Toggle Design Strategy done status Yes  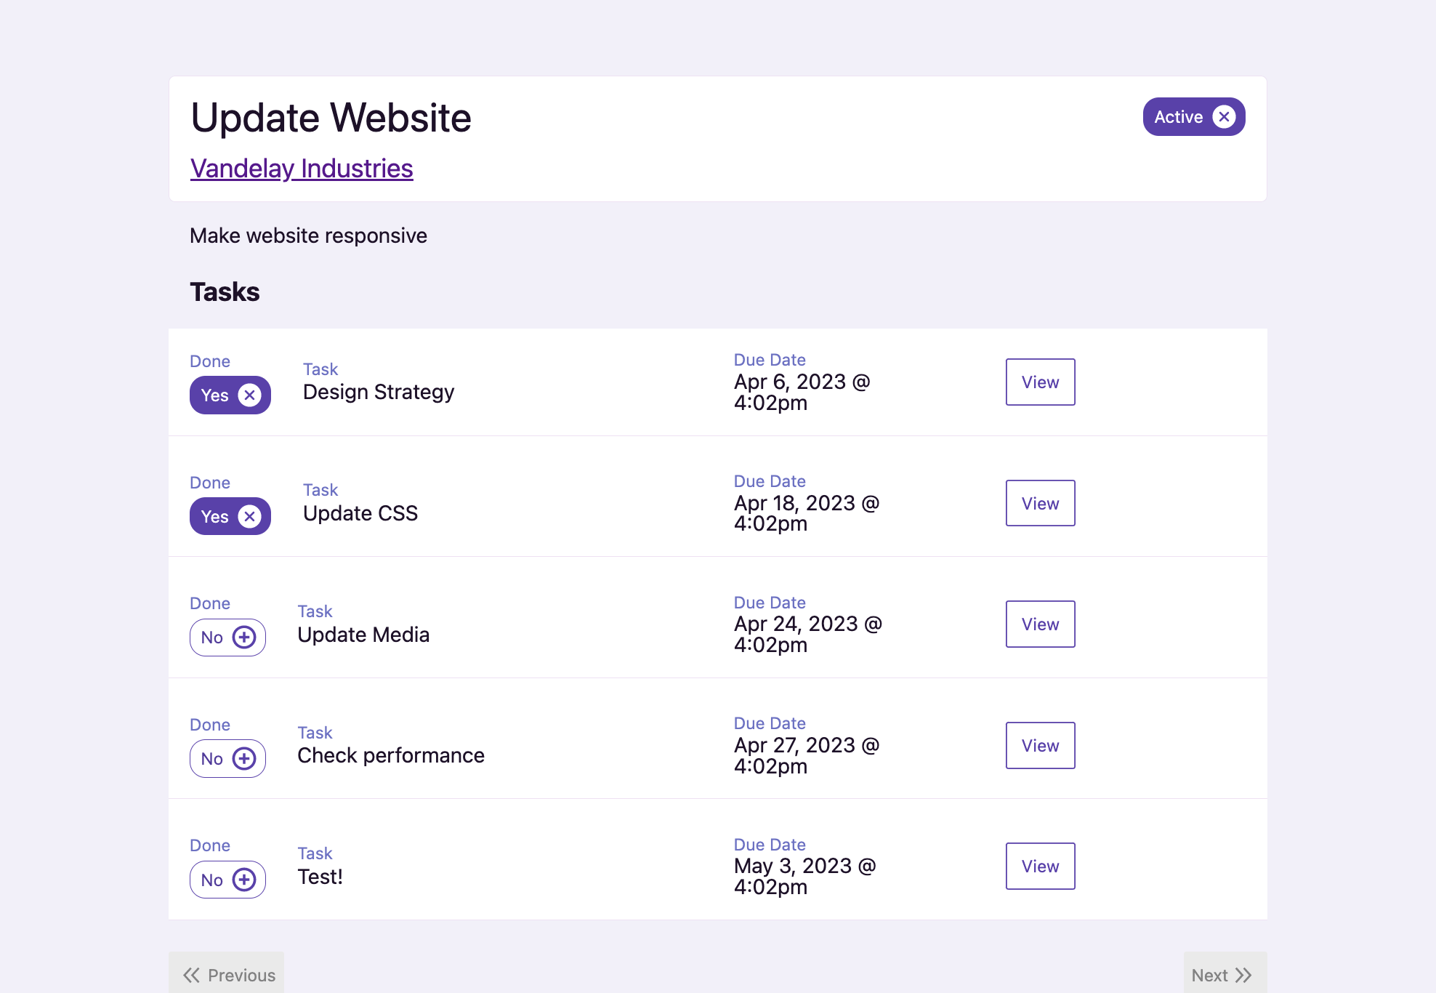point(217,395)
